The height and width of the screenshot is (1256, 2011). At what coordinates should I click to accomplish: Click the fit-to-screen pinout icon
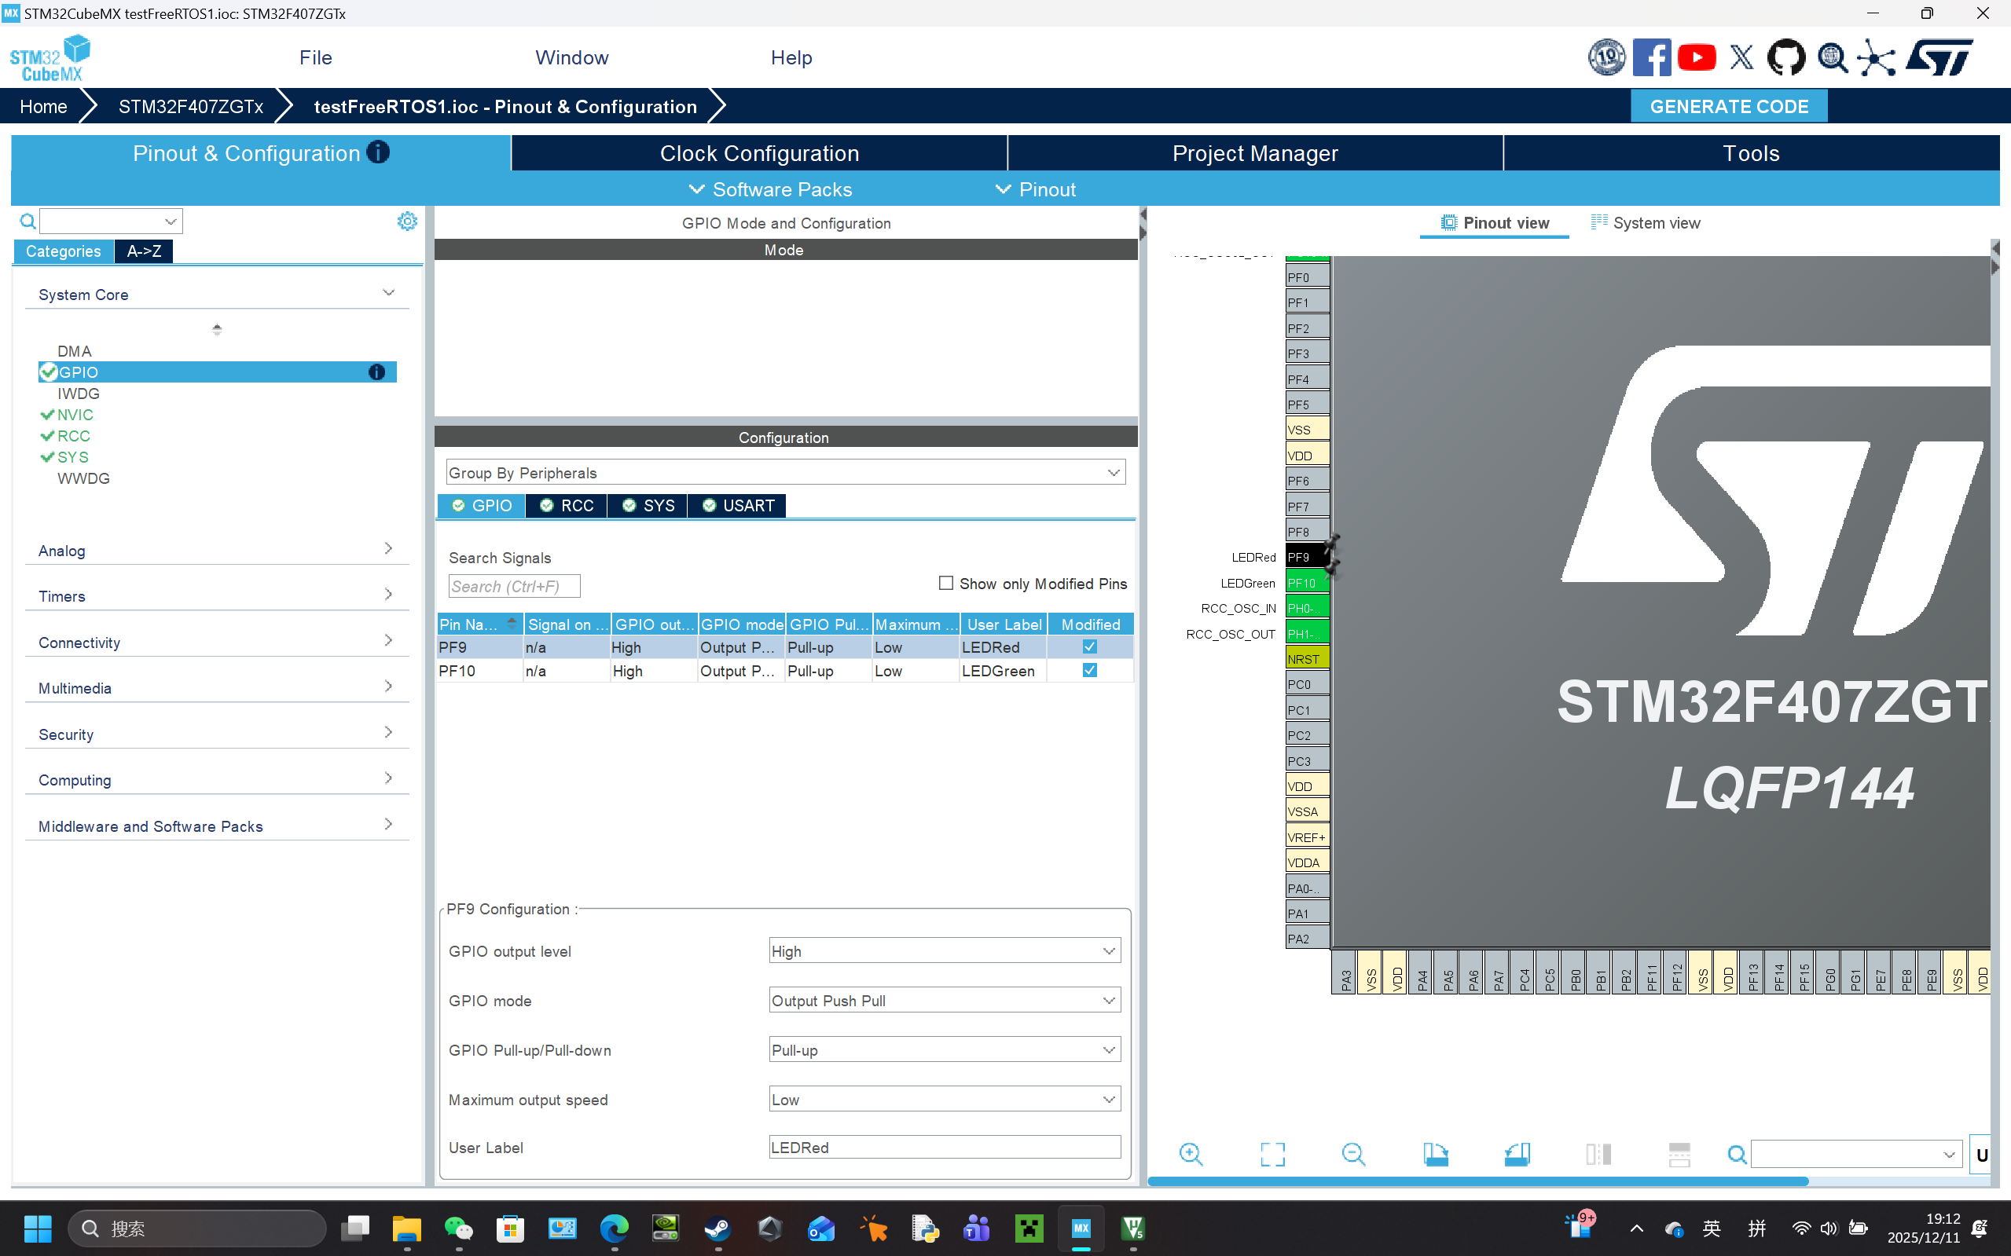point(1272,1154)
